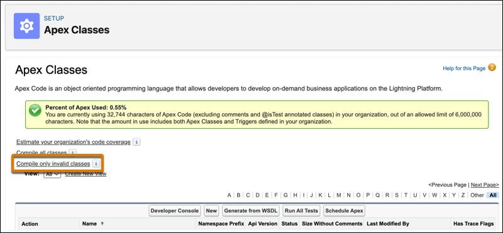This screenshot has width=503, height=233.
Task: Filter classes by letter G
Action: click(x=285, y=195)
